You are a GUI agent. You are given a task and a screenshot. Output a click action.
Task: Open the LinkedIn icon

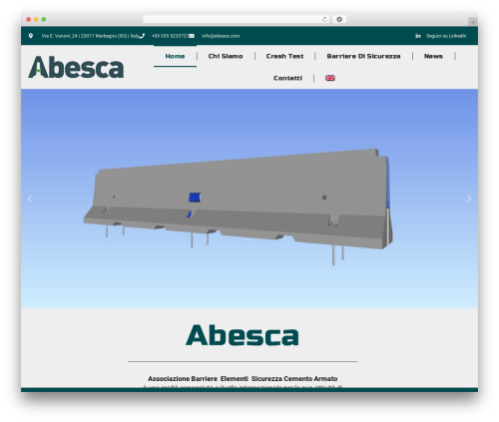point(418,36)
